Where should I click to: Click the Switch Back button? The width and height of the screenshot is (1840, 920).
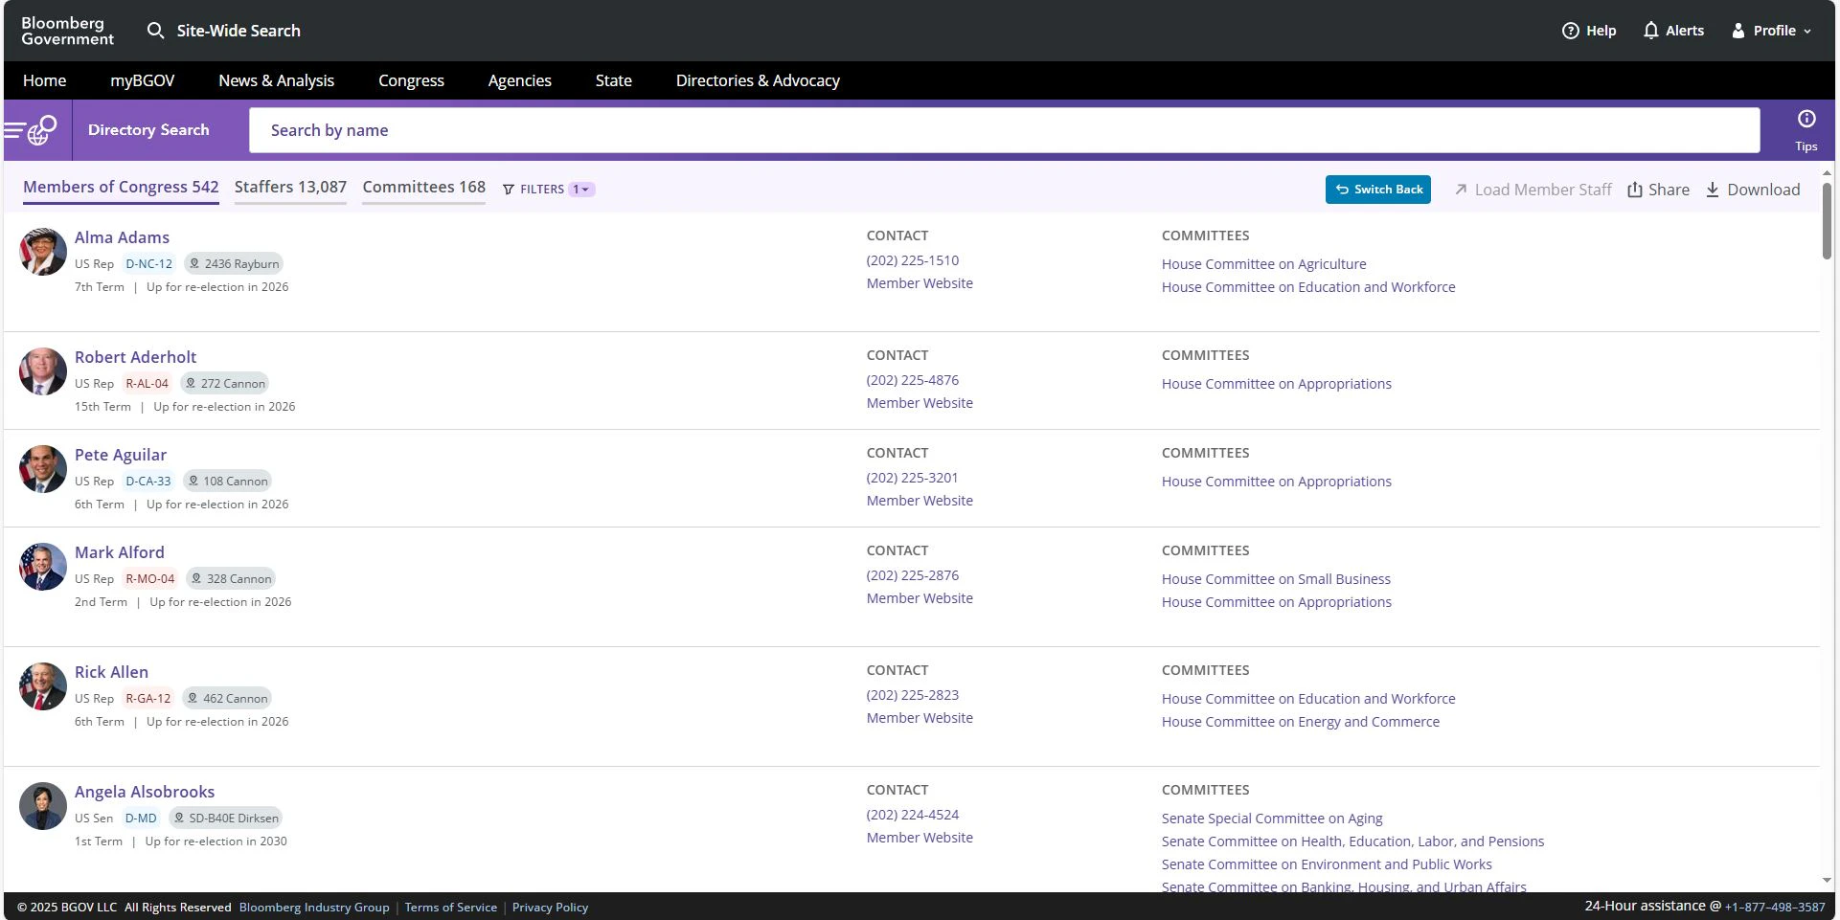point(1378,190)
